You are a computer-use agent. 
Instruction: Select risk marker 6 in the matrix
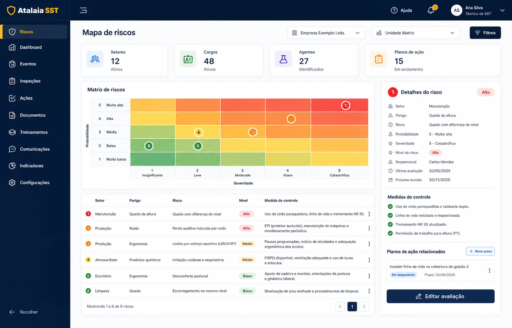pos(149,146)
